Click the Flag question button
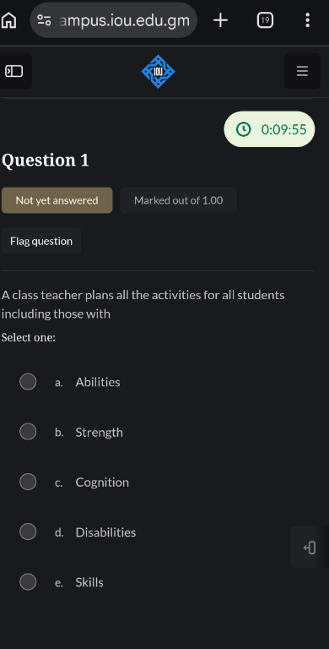Image resolution: width=329 pixels, height=649 pixels. 41,241
